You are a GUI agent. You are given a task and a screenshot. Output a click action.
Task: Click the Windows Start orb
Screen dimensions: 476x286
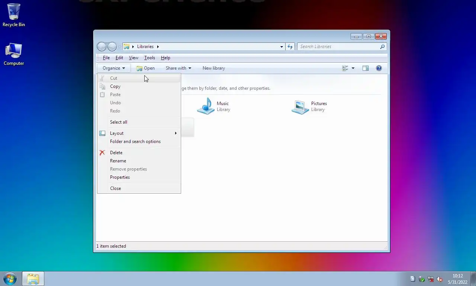click(x=10, y=279)
